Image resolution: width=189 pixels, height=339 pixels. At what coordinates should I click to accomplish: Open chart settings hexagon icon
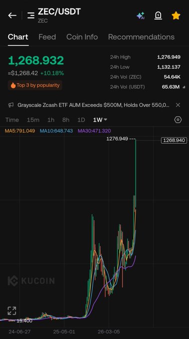[x=178, y=120]
